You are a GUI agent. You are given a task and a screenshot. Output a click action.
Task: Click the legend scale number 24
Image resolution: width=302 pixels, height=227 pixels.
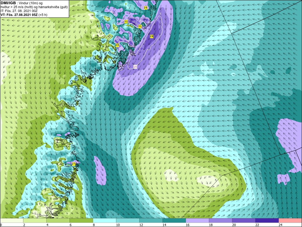click(x=281, y=225)
